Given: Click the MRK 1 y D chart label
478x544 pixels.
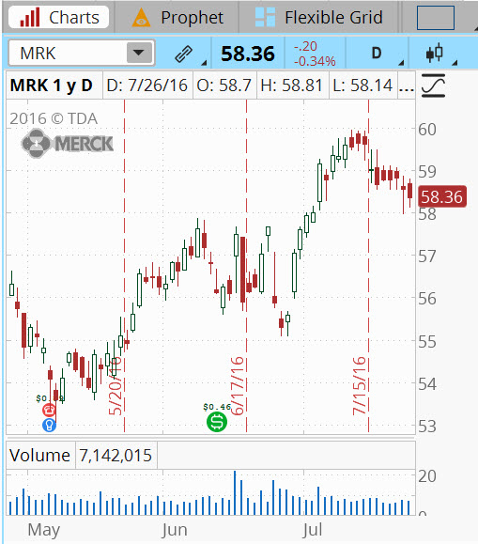Looking at the screenshot, I should tap(52, 85).
